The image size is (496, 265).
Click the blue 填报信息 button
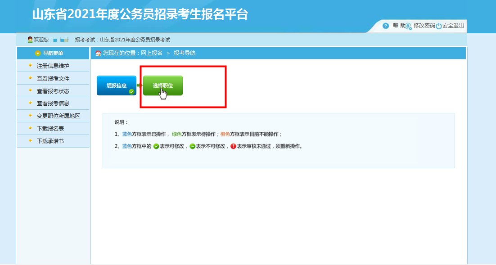click(x=116, y=85)
